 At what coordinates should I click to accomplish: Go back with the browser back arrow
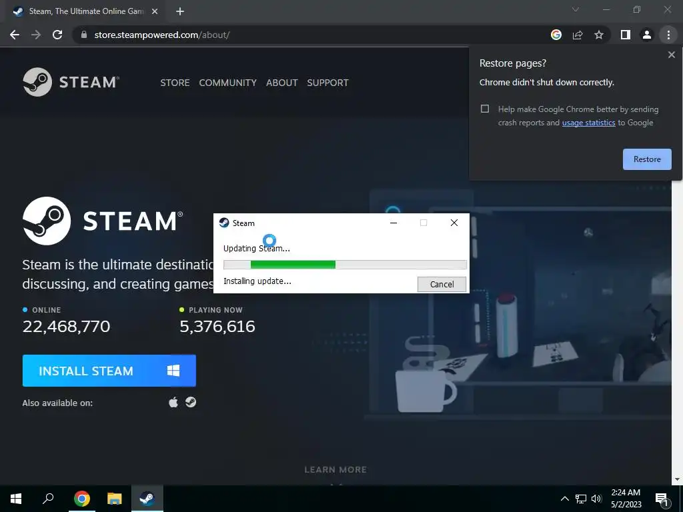click(15, 35)
